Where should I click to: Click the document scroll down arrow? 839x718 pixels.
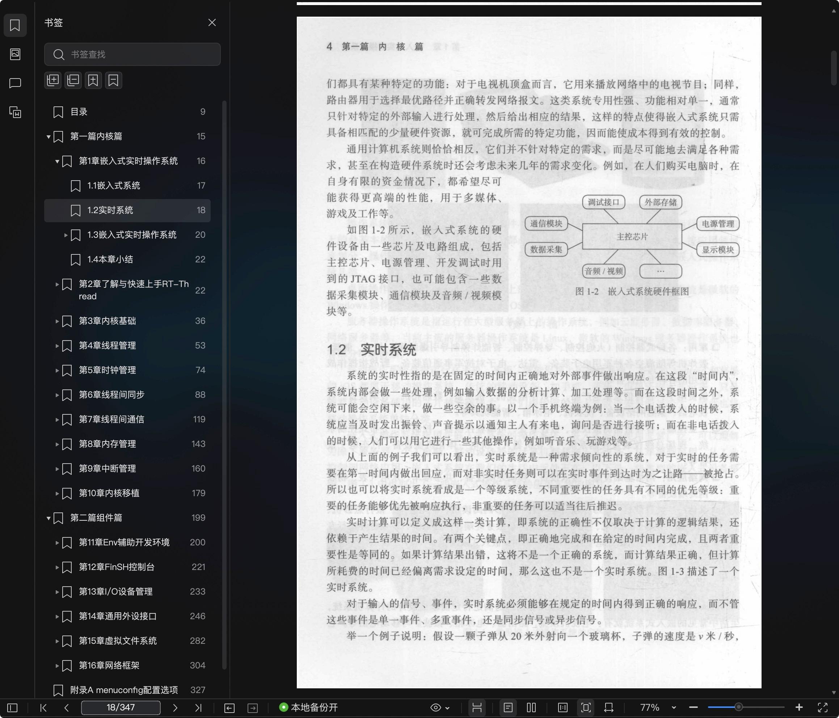coord(834,693)
